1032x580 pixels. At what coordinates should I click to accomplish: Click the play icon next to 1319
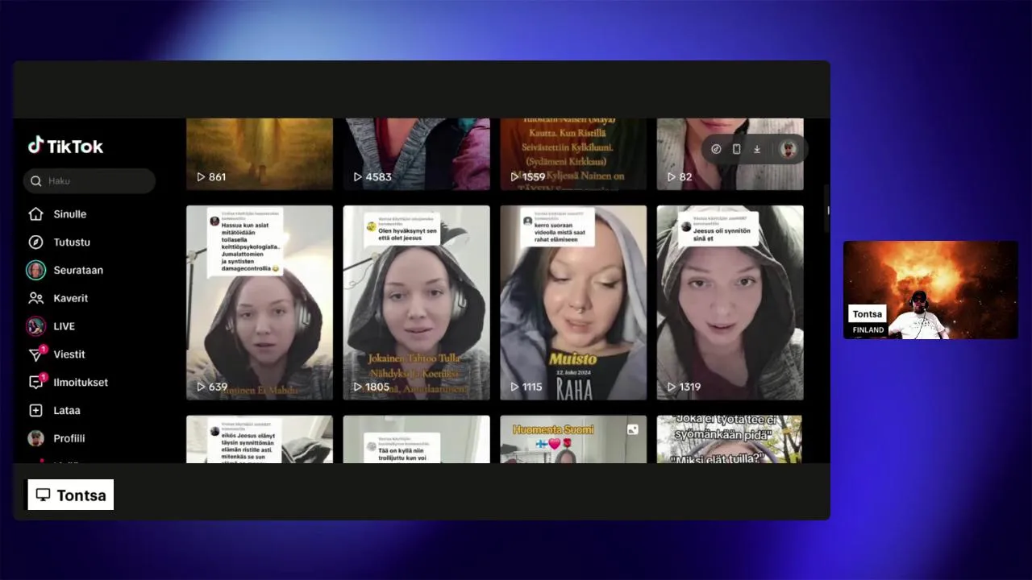(x=671, y=387)
